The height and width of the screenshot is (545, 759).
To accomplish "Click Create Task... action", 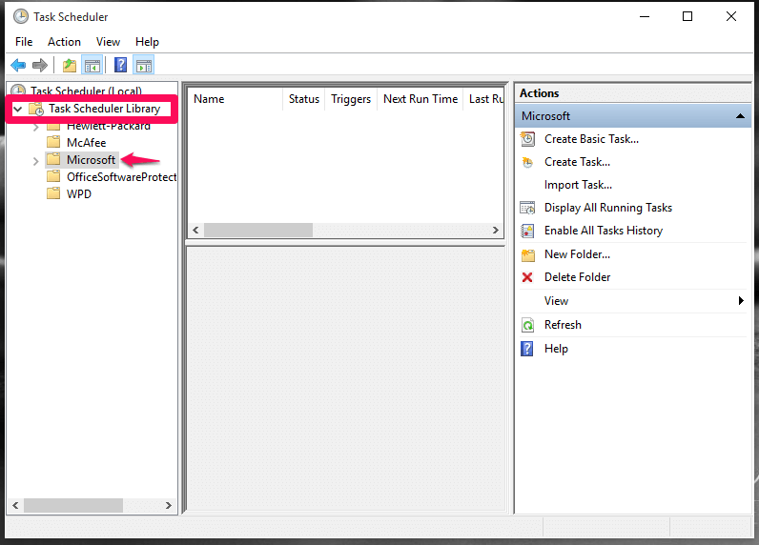I will (577, 162).
